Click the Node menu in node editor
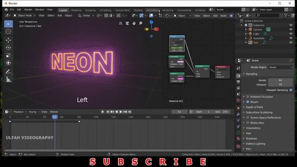Image resolution: width=297 pixels, height=167 pixels. (x=223, y=16)
